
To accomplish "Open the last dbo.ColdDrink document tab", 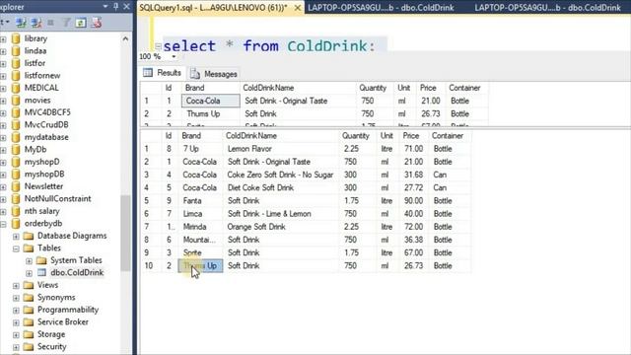I will tap(548, 8).
